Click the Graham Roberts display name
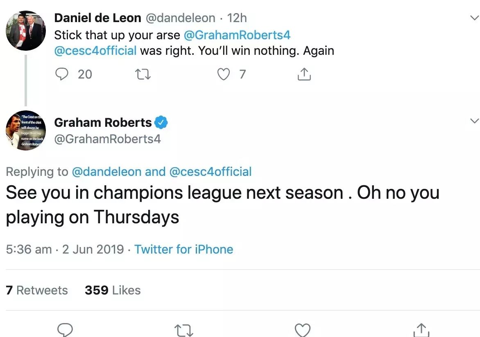 tap(103, 122)
